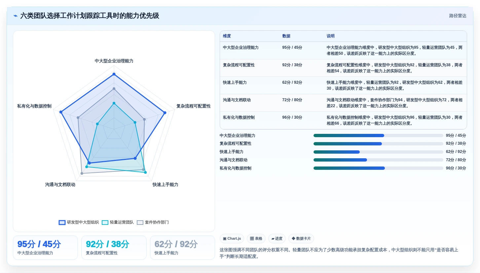Click teal radar point near 快速上手能力

coord(145,172)
